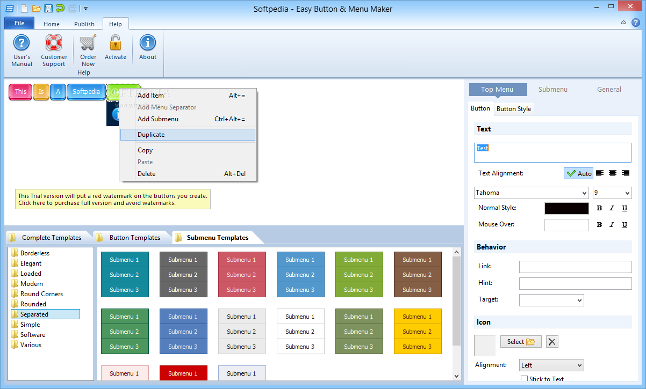Image resolution: width=646 pixels, height=389 pixels.
Task: Click the Link input field
Action: (x=575, y=267)
